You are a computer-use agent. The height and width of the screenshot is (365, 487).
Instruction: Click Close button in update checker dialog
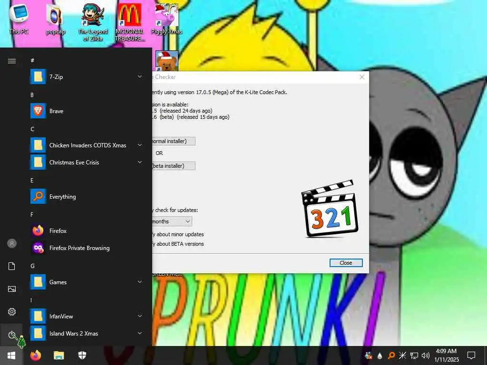(346, 263)
